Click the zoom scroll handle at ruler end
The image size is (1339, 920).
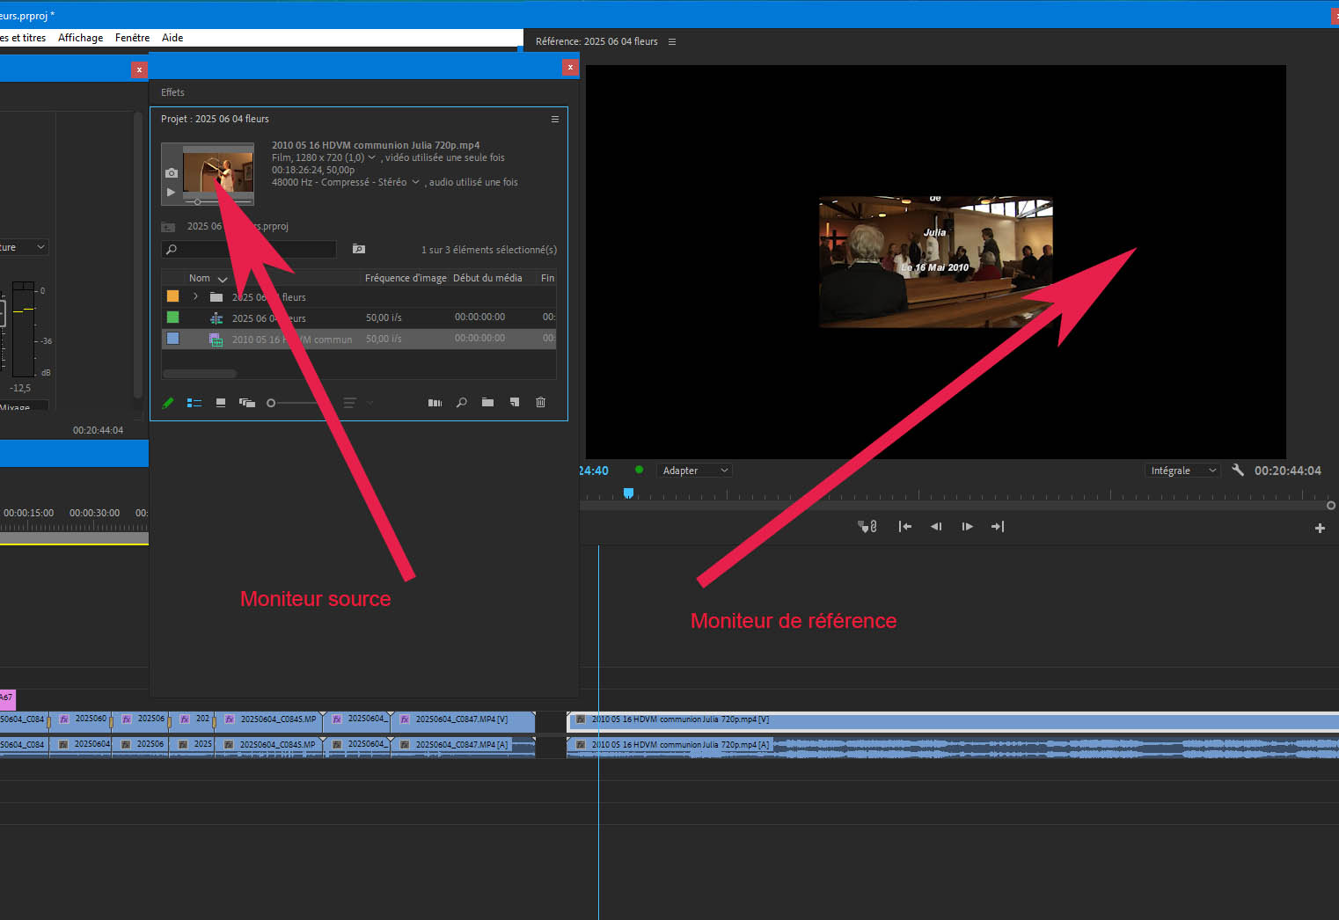click(x=1331, y=506)
